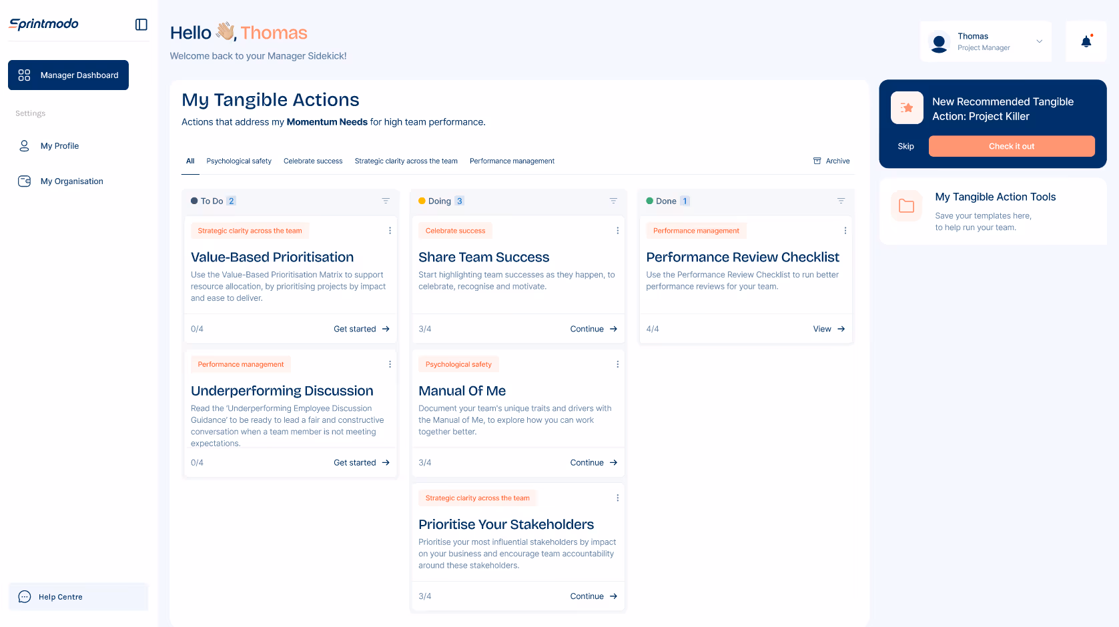Image resolution: width=1119 pixels, height=627 pixels.
Task: Open My Organisation settings
Action: point(71,181)
